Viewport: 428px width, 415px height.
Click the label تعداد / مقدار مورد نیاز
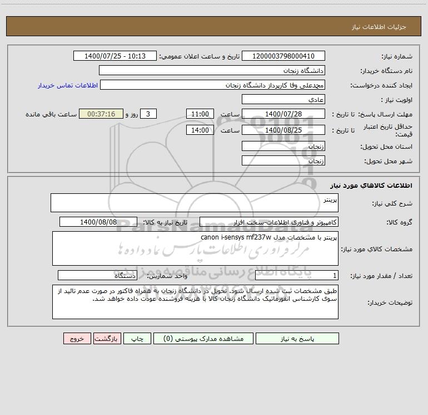[381, 276]
